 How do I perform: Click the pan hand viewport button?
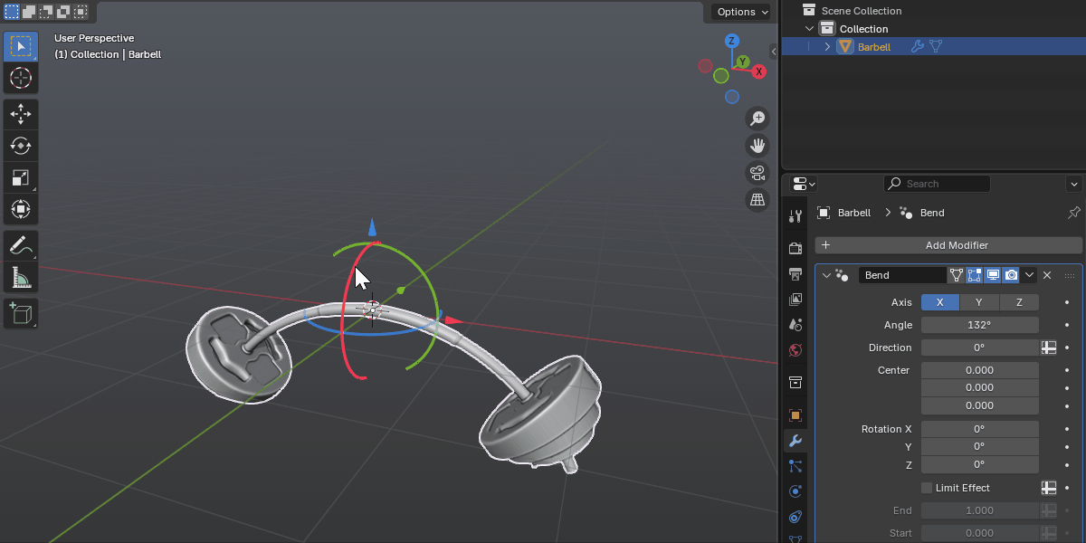[757, 146]
